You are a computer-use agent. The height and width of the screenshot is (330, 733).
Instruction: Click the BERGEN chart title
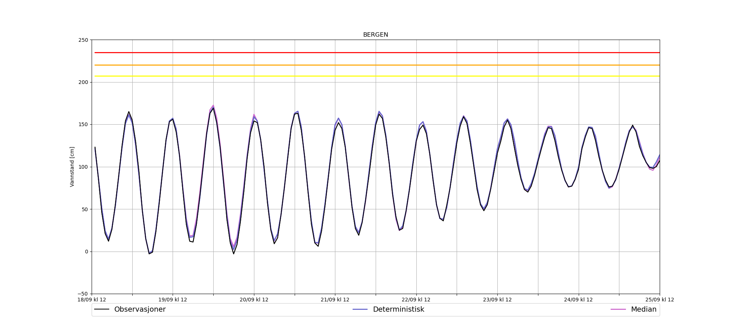375,35
